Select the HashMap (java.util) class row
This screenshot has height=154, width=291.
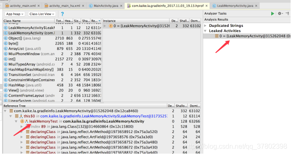point(52,85)
